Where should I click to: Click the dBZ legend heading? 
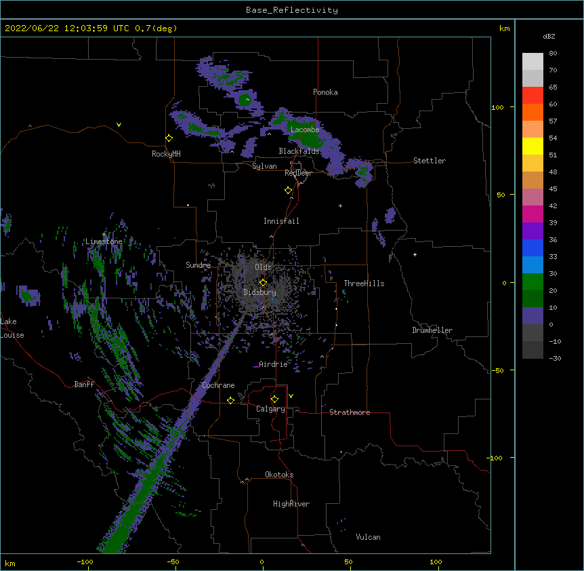click(x=549, y=36)
